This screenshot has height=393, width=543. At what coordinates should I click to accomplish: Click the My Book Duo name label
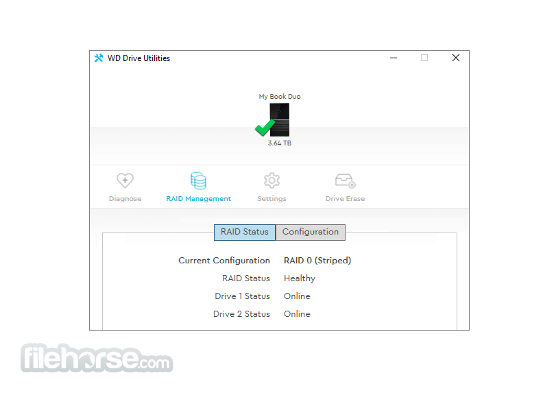click(x=280, y=96)
